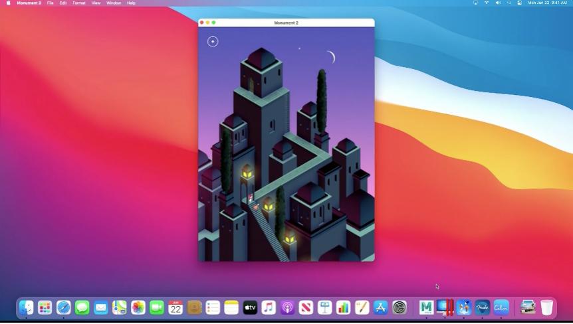Click the AirPlay display icon in menu bar
Image resolution: width=573 pixels, height=324 pixels.
point(475,3)
